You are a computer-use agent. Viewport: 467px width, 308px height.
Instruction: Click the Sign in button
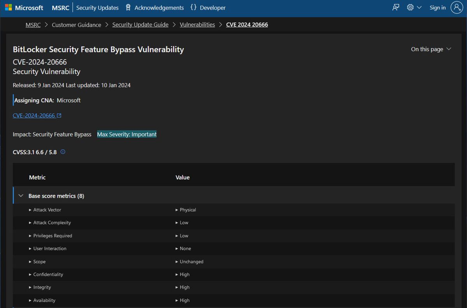point(437,7)
